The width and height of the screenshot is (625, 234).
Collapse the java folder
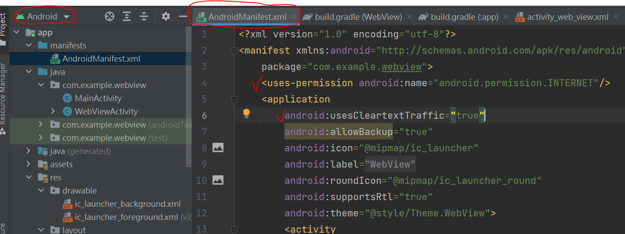(x=29, y=72)
